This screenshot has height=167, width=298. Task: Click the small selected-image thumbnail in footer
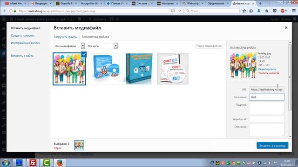[79, 145]
